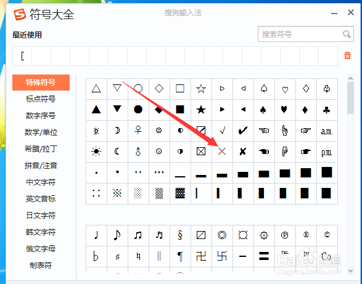Select the thin check mark √
Screen dimensions: 362x284
tap(222, 131)
